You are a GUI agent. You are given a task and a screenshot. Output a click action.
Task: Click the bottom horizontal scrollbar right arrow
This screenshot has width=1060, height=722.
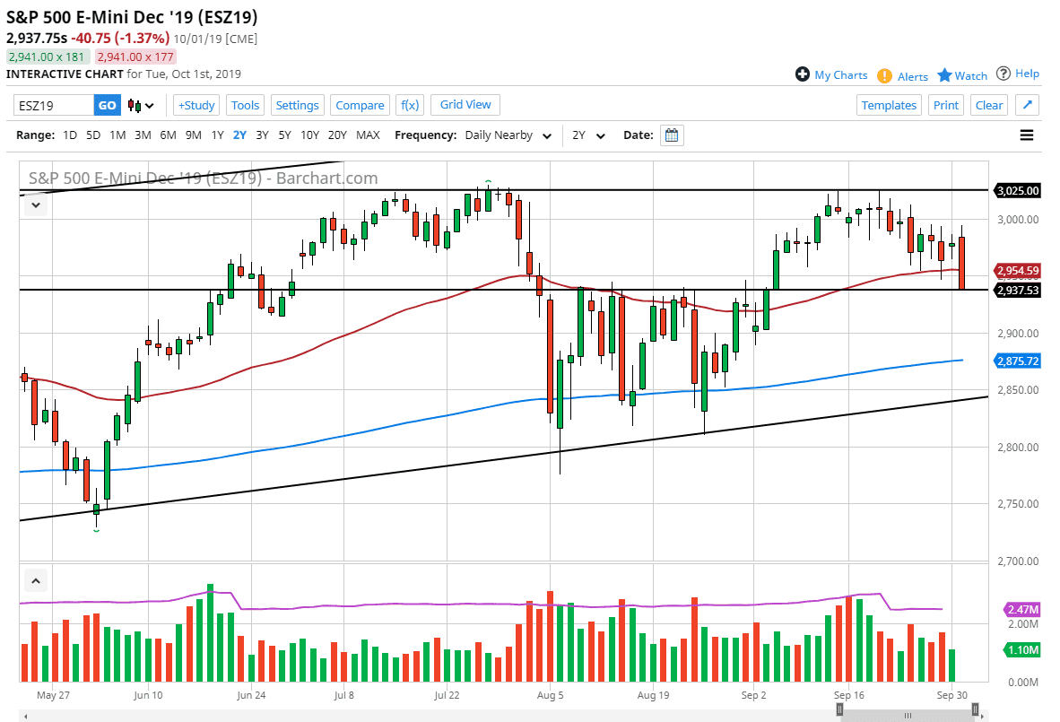984,716
